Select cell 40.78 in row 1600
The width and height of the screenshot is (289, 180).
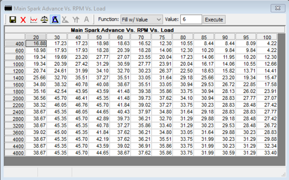[78, 85]
